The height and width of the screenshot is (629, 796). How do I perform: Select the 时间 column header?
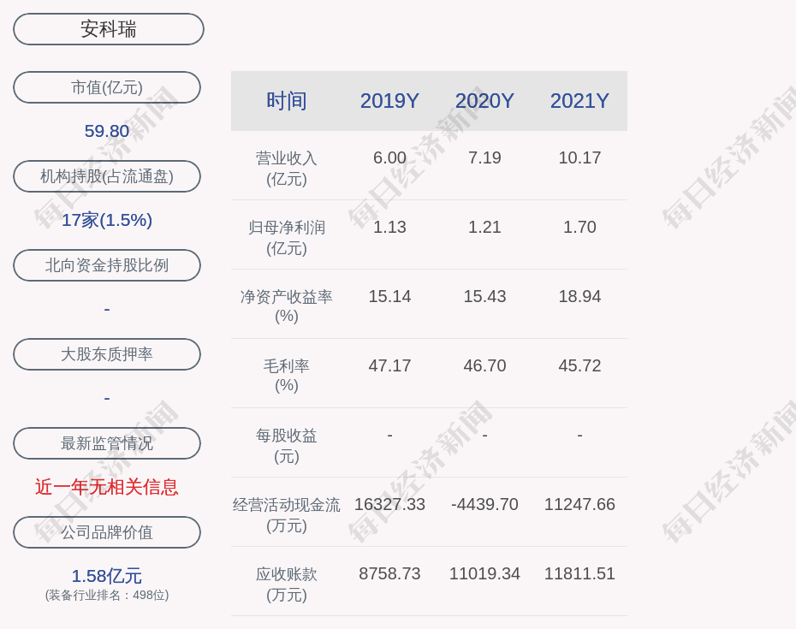[286, 101]
